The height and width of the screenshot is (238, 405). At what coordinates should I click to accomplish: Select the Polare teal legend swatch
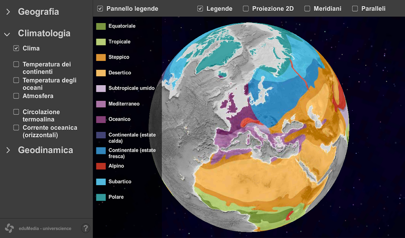tap(101, 197)
